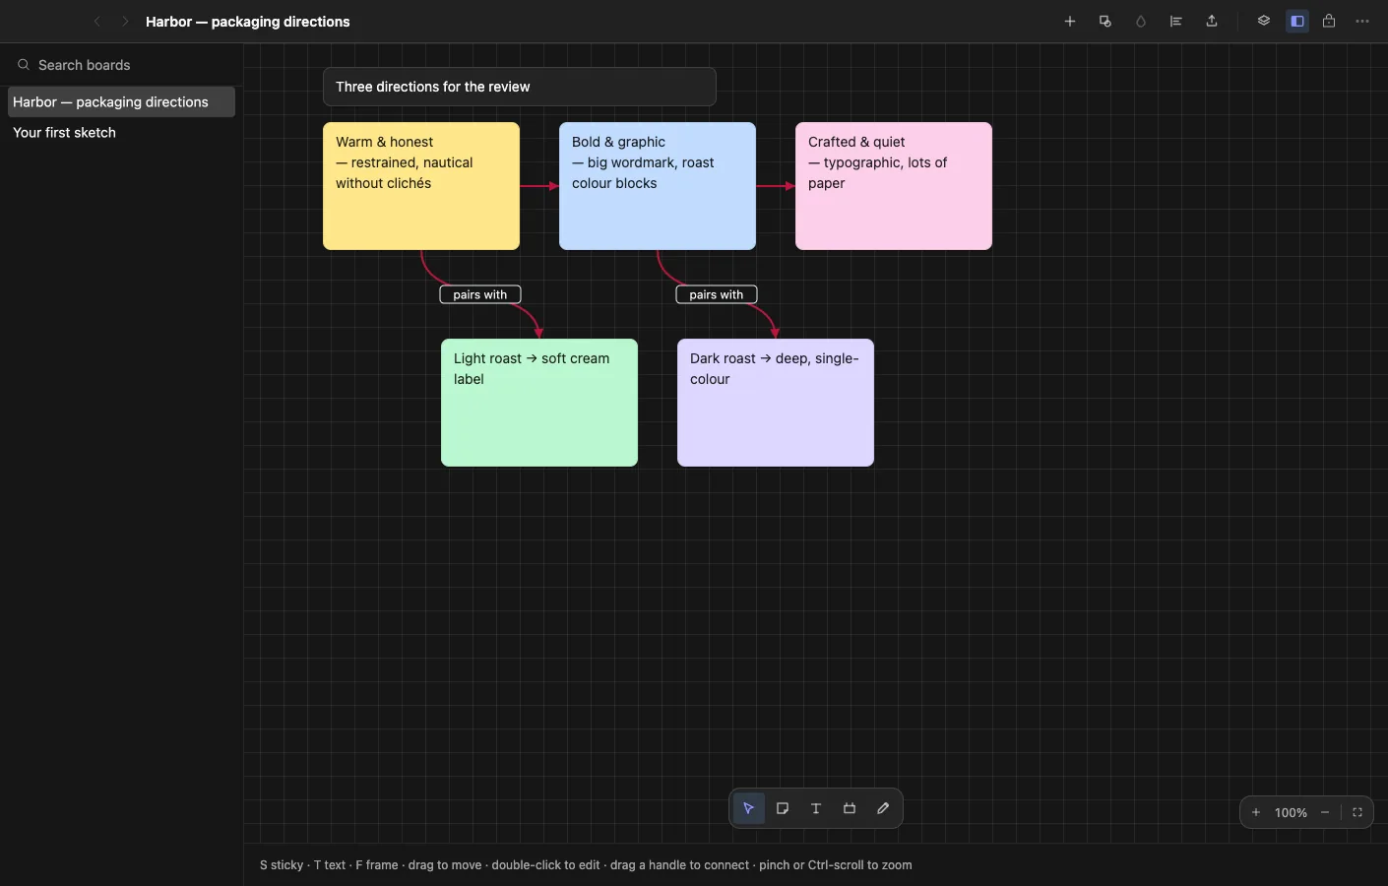
Task: Go forward with the right chevron
Action: (x=125, y=21)
